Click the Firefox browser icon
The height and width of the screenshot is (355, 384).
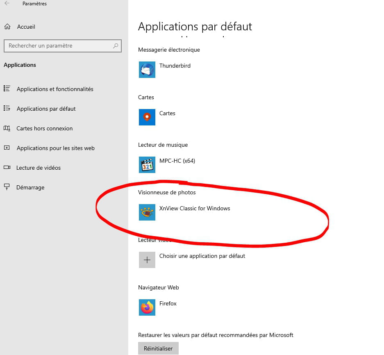pos(147,307)
